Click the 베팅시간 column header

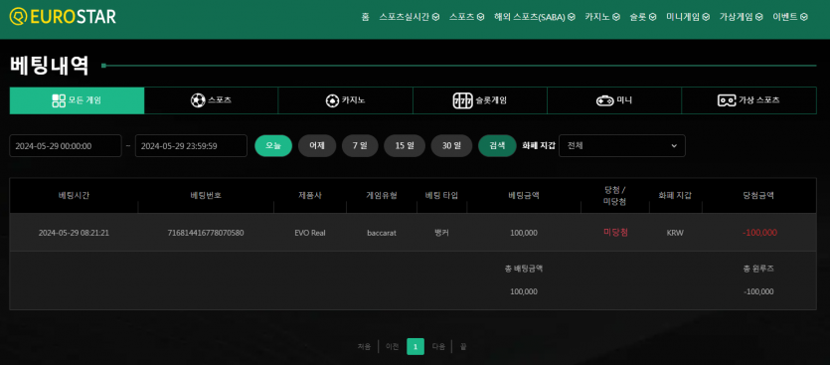pos(74,195)
